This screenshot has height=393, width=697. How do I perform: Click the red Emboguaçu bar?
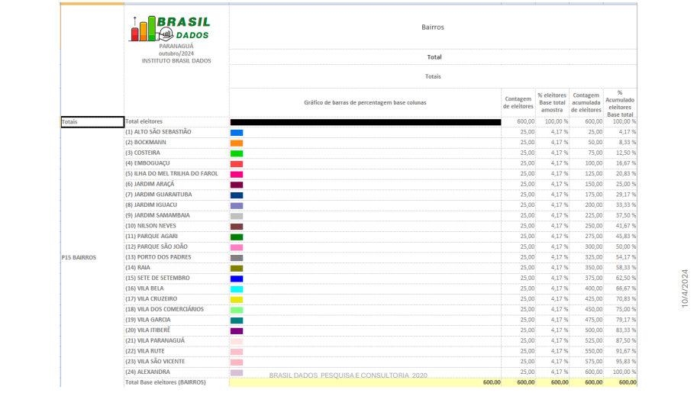click(237, 164)
